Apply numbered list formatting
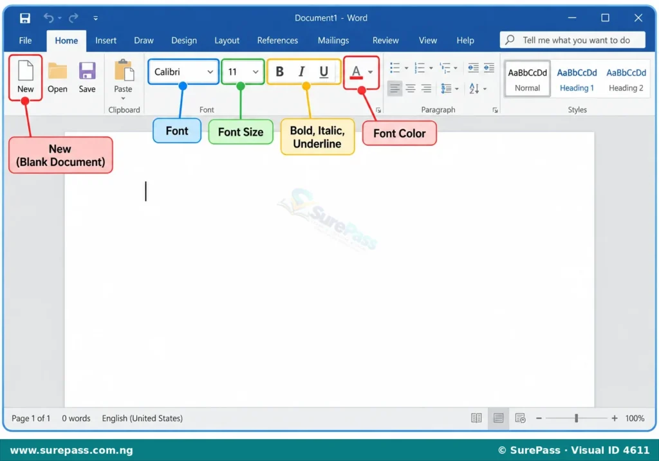 tap(420, 68)
